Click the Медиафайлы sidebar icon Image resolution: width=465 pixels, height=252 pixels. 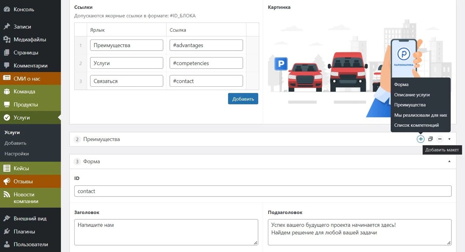[7, 40]
